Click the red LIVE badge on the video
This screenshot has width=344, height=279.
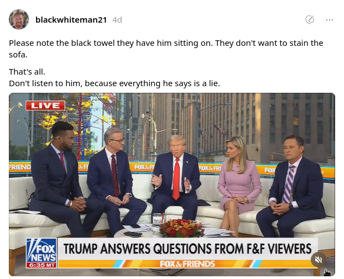[45, 106]
